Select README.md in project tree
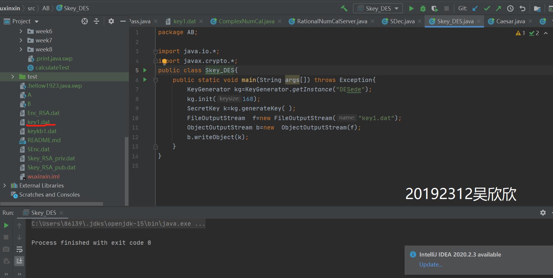This screenshot has width=553, height=278. pyautogui.click(x=44, y=140)
